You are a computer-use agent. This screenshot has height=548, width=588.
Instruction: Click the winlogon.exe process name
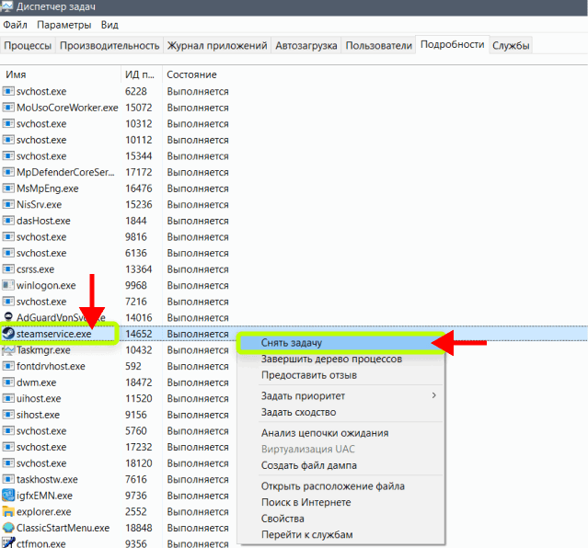coord(46,285)
